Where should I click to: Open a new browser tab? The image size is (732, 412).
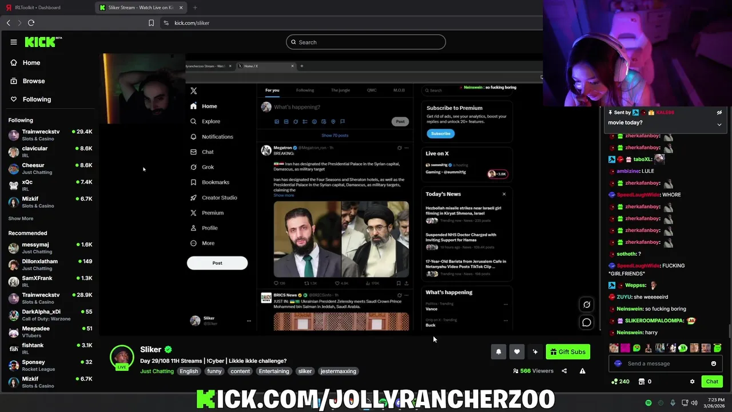195,7
